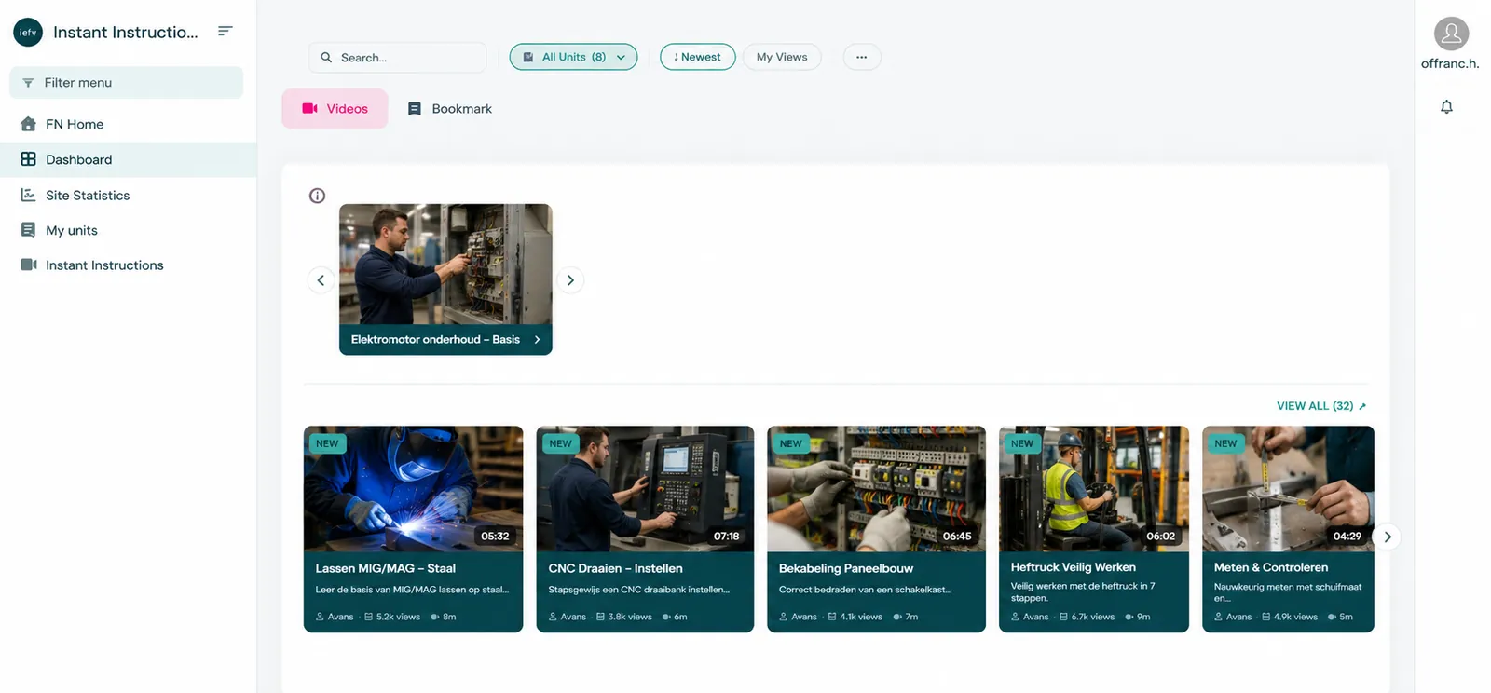
Task: Click the CNC Draaien – Instellen title
Action: 615,568
